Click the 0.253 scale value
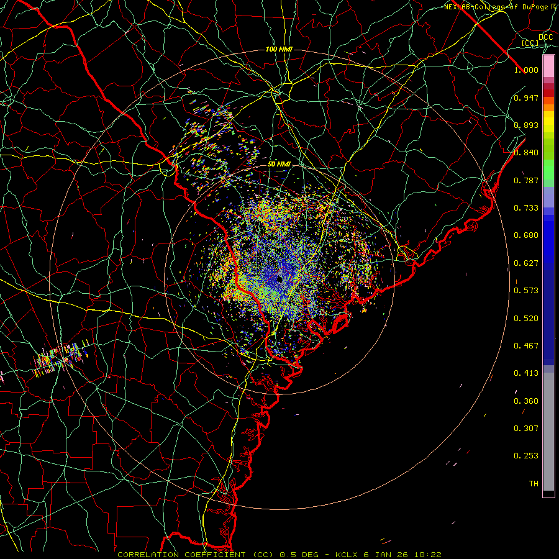559x559 pixels. click(x=526, y=456)
